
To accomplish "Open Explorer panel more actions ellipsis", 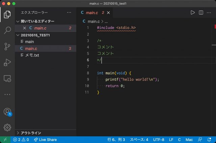I will 69,13.
